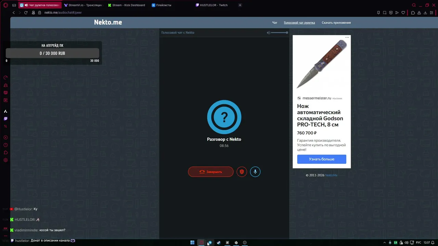
Task: Click the folding knife ad image
Action: [x=322, y=64]
